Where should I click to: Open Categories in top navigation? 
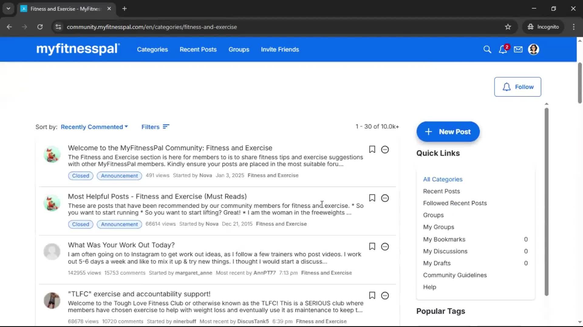[x=152, y=49]
